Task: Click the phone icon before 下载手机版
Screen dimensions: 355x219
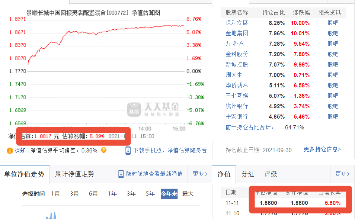Action: coord(128,151)
